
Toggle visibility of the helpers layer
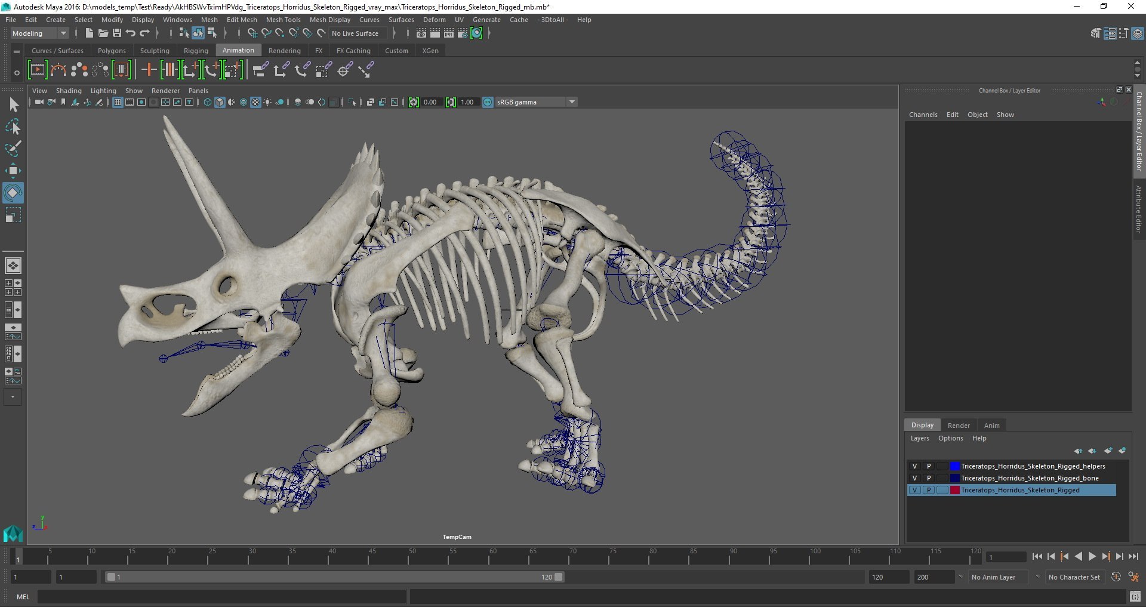pyautogui.click(x=914, y=466)
